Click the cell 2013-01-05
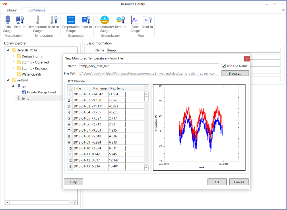The width and height of the screenshot is (287, 210). (x=82, y=118)
